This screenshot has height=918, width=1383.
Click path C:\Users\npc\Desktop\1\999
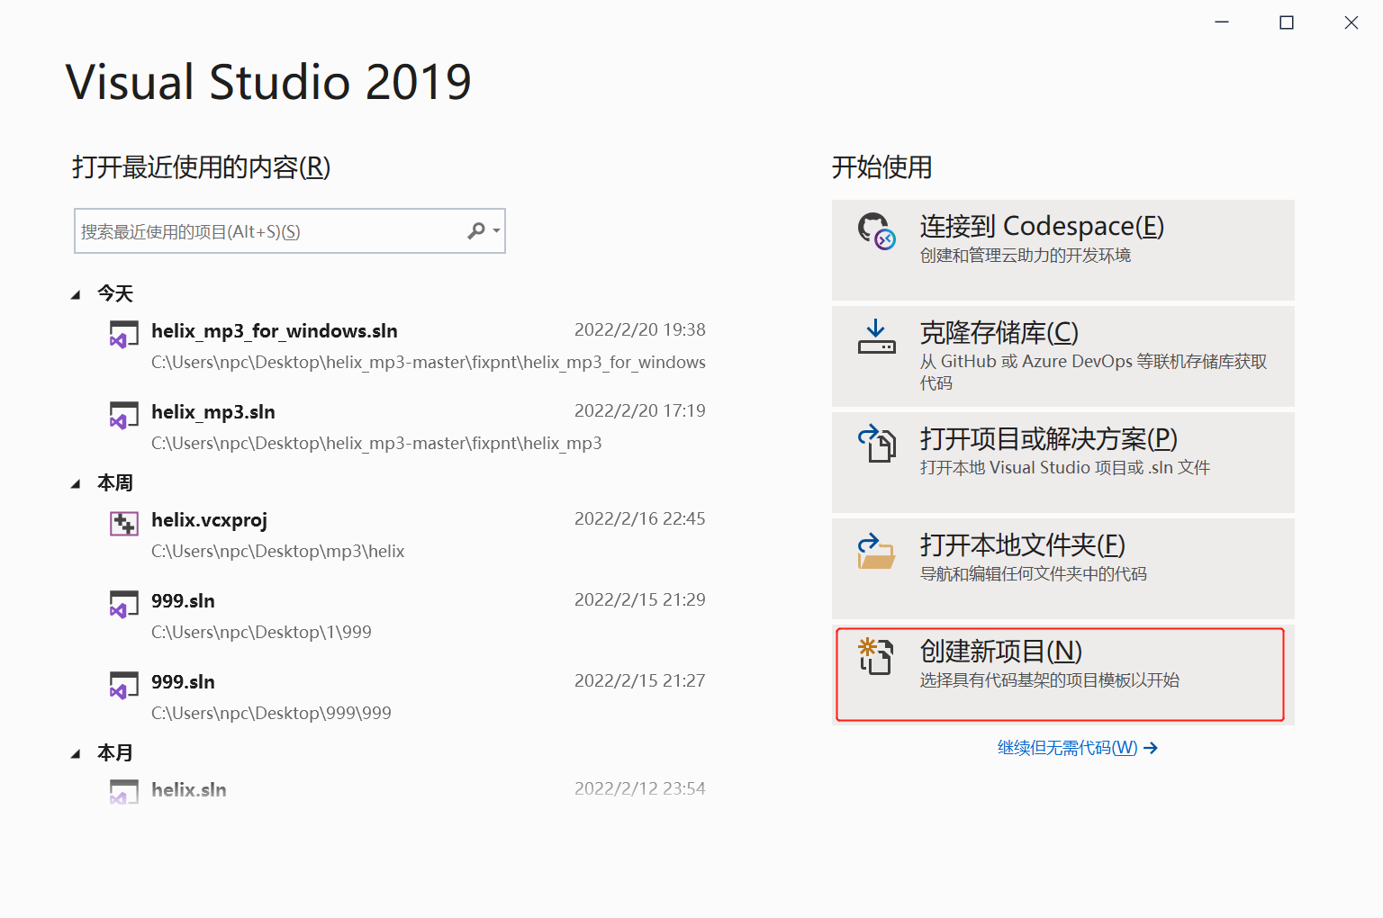(x=261, y=633)
